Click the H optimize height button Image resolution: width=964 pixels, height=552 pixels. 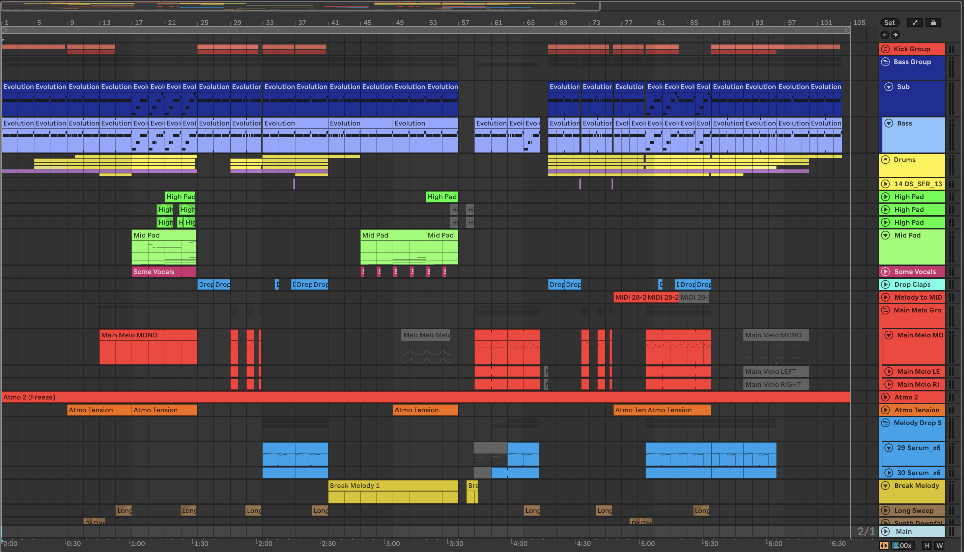coord(927,546)
